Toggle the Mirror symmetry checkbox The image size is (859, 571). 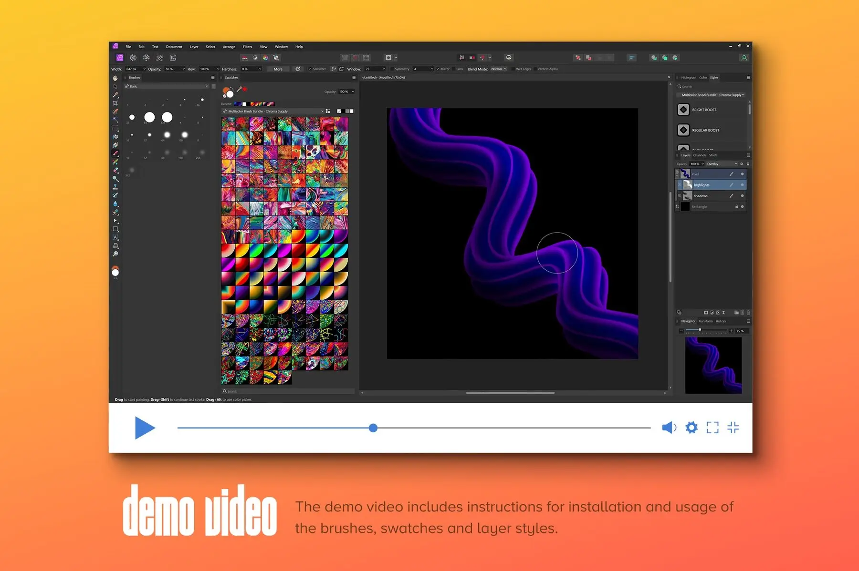click(x=437, y=69)
